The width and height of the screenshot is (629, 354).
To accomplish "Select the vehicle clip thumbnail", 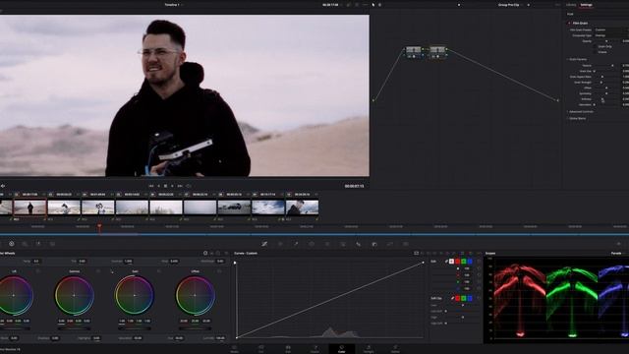I will (234, 207).
